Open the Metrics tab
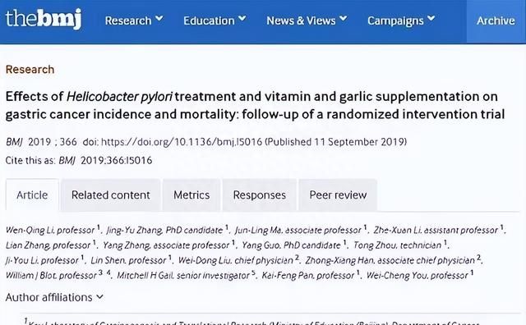 point(191,195)
